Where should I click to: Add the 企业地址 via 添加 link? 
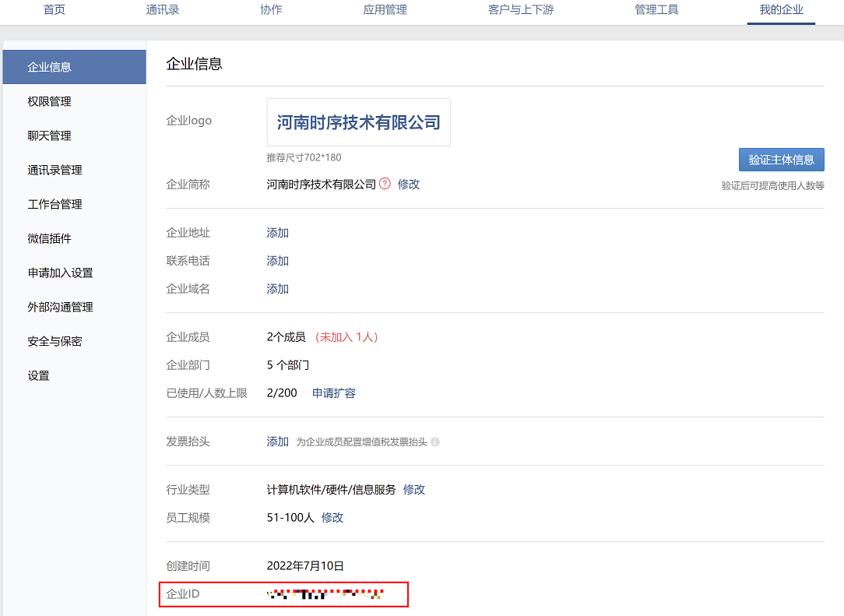[278, 233]
